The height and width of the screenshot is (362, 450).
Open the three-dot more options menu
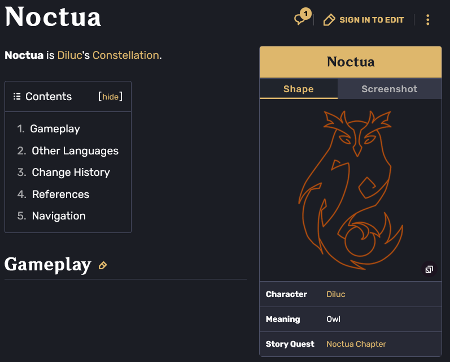[x=427, y=20]
